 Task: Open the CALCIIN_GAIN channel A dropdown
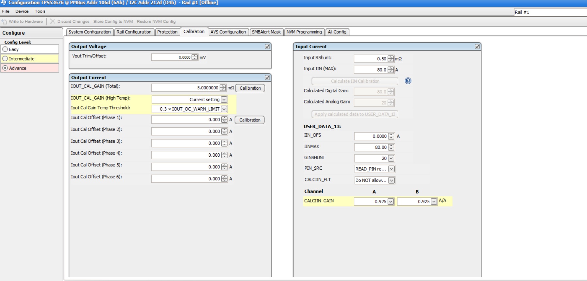click(x=390, y=202)
